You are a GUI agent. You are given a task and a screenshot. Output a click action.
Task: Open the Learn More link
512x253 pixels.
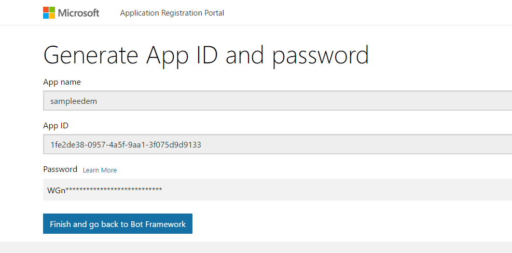[100, 170]
